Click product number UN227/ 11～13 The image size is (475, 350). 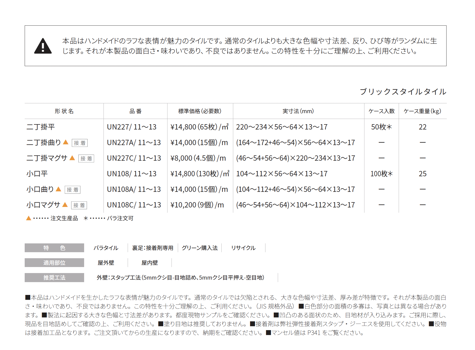click(131, 127)
